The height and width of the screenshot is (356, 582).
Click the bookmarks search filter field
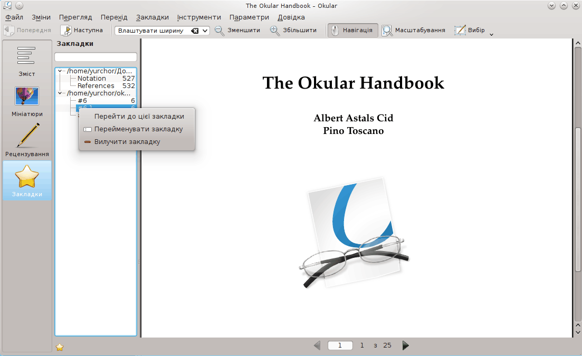tap(96, 57)
